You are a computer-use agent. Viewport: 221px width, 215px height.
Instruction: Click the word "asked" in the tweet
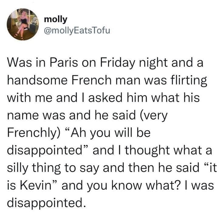pos(101,99)
